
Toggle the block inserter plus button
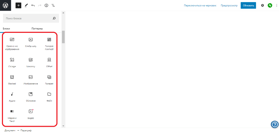[18, 5]
